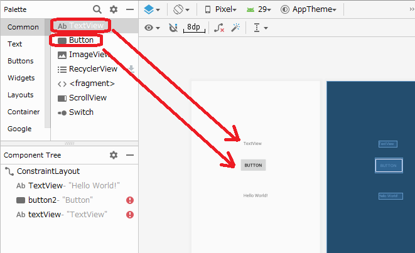Open the View Options eye dropdown
The width and height of the screenshot is (415, 253).
click(152, 28)
